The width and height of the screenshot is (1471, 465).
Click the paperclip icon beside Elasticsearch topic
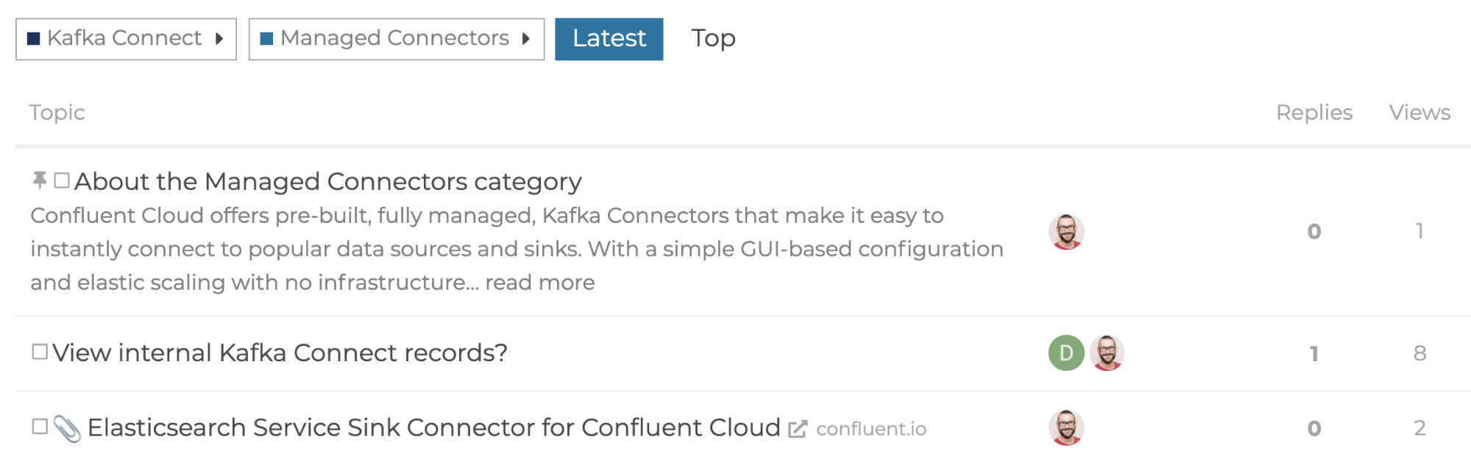67,429
